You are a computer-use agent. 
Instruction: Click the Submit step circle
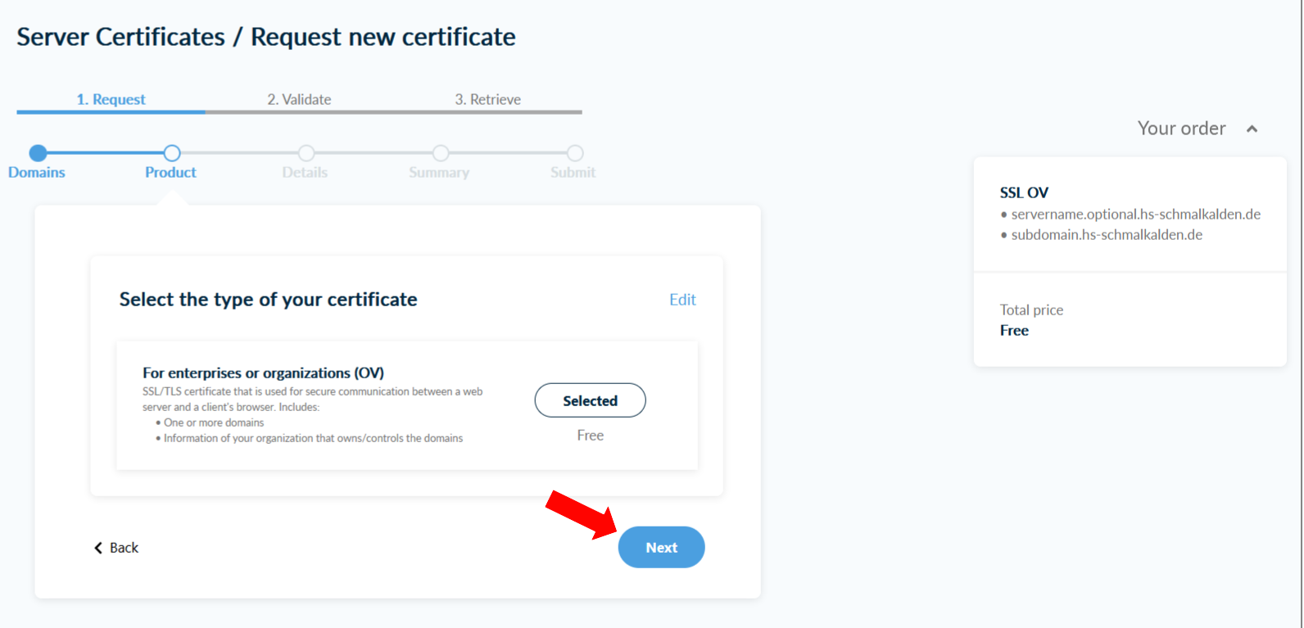click(x=575, y=153)
